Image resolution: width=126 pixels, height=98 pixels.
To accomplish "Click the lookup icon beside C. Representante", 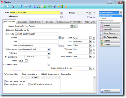I will point(49,65).
